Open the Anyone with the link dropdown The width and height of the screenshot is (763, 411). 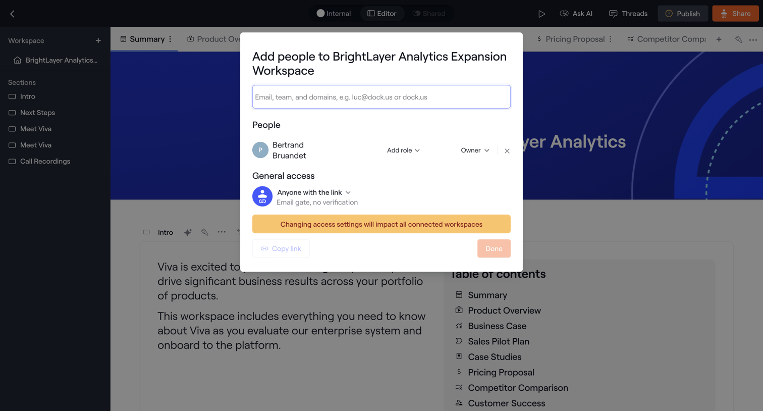pos(314,192)
